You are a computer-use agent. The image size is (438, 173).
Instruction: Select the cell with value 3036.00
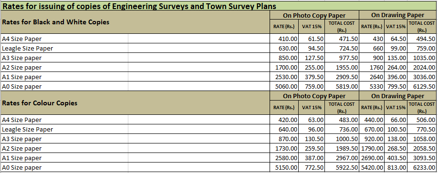(x=422, y=77)
